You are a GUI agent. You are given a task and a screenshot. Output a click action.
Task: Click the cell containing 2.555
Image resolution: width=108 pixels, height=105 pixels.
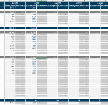pyautogui.click(x=10, y=48)
